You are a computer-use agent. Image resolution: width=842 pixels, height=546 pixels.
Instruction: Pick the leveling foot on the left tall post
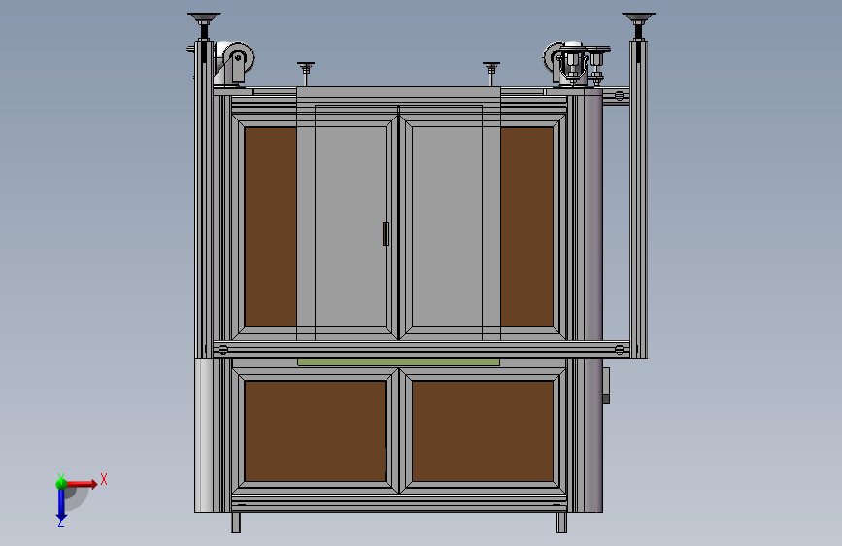pyautogui.click(x=204, y=25)
